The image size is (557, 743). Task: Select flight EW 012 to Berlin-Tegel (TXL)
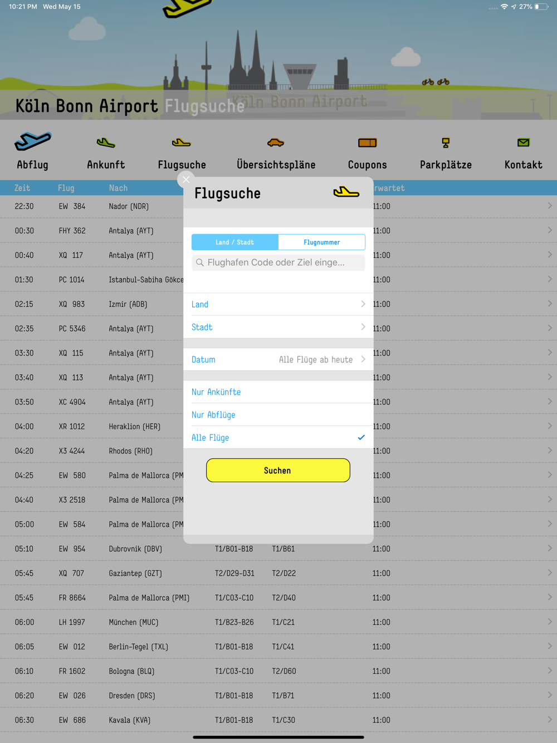(x=278, y=647)
